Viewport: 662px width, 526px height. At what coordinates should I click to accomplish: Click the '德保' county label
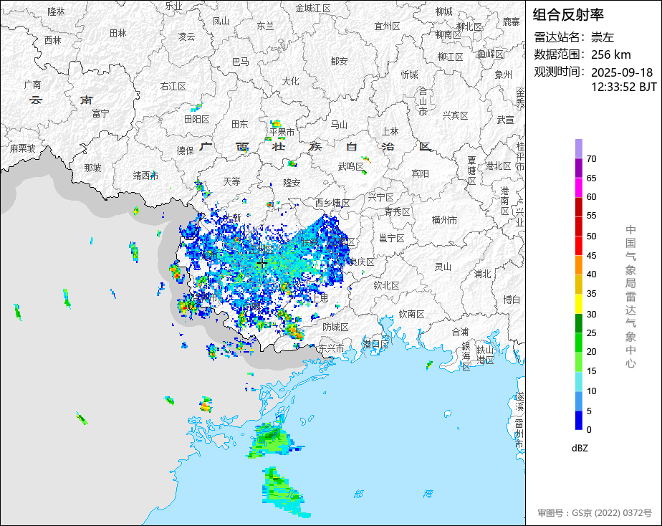pyautogui.click(x=185, y=150)
